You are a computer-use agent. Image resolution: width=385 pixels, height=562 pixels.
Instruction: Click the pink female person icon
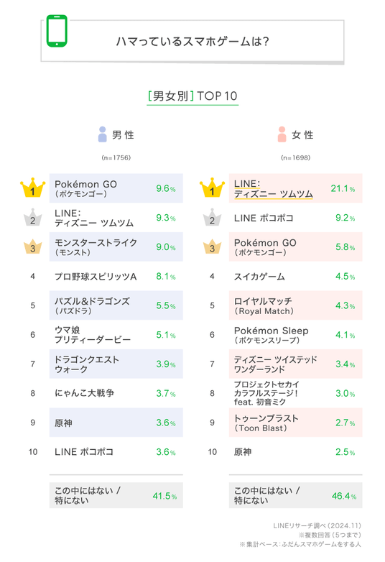coord(282,134)
